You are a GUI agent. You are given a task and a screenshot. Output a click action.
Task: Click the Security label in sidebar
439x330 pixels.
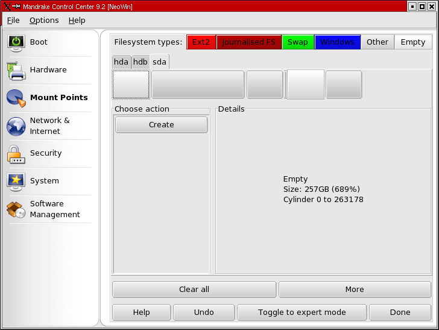(x=46, y=153)
